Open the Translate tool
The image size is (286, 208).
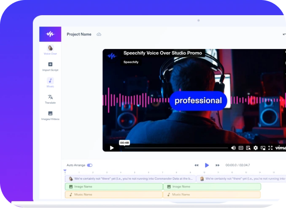click(50, 99)
